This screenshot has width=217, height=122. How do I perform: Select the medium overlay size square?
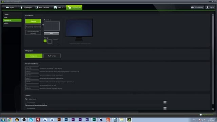50,41
